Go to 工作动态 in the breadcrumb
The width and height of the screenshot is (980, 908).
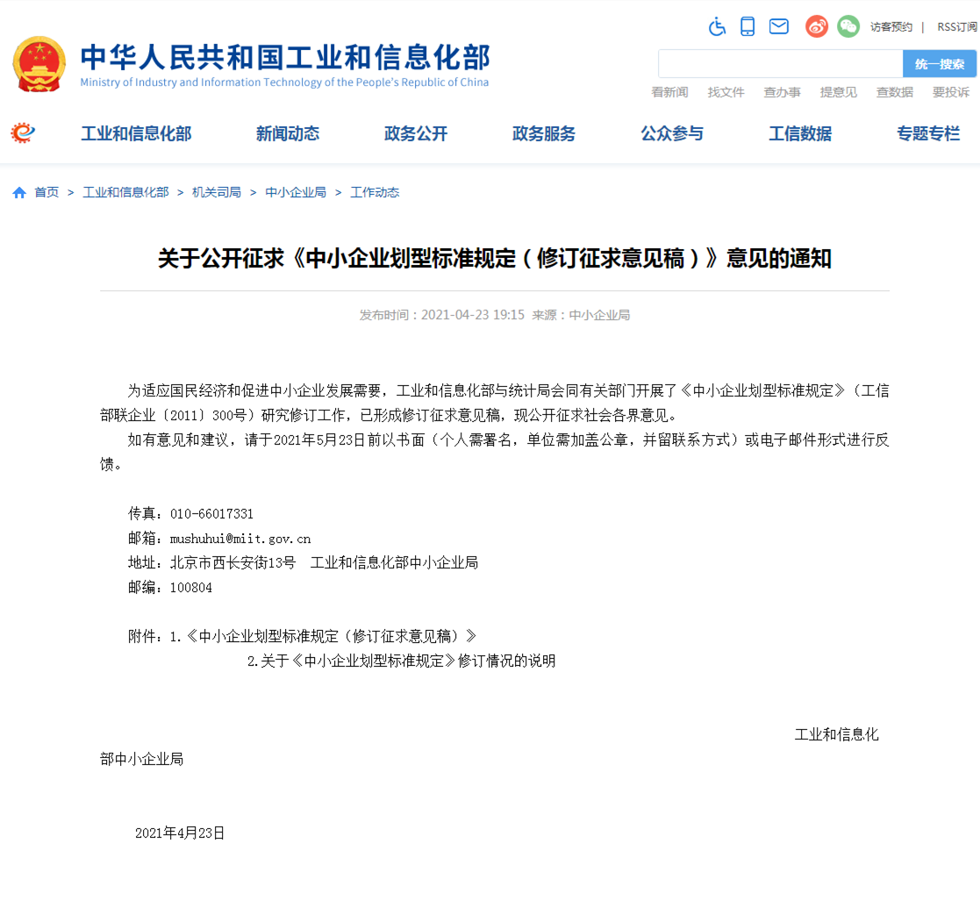point(375,192)
